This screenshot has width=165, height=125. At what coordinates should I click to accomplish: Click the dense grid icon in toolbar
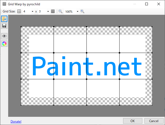tap(53, 11)
